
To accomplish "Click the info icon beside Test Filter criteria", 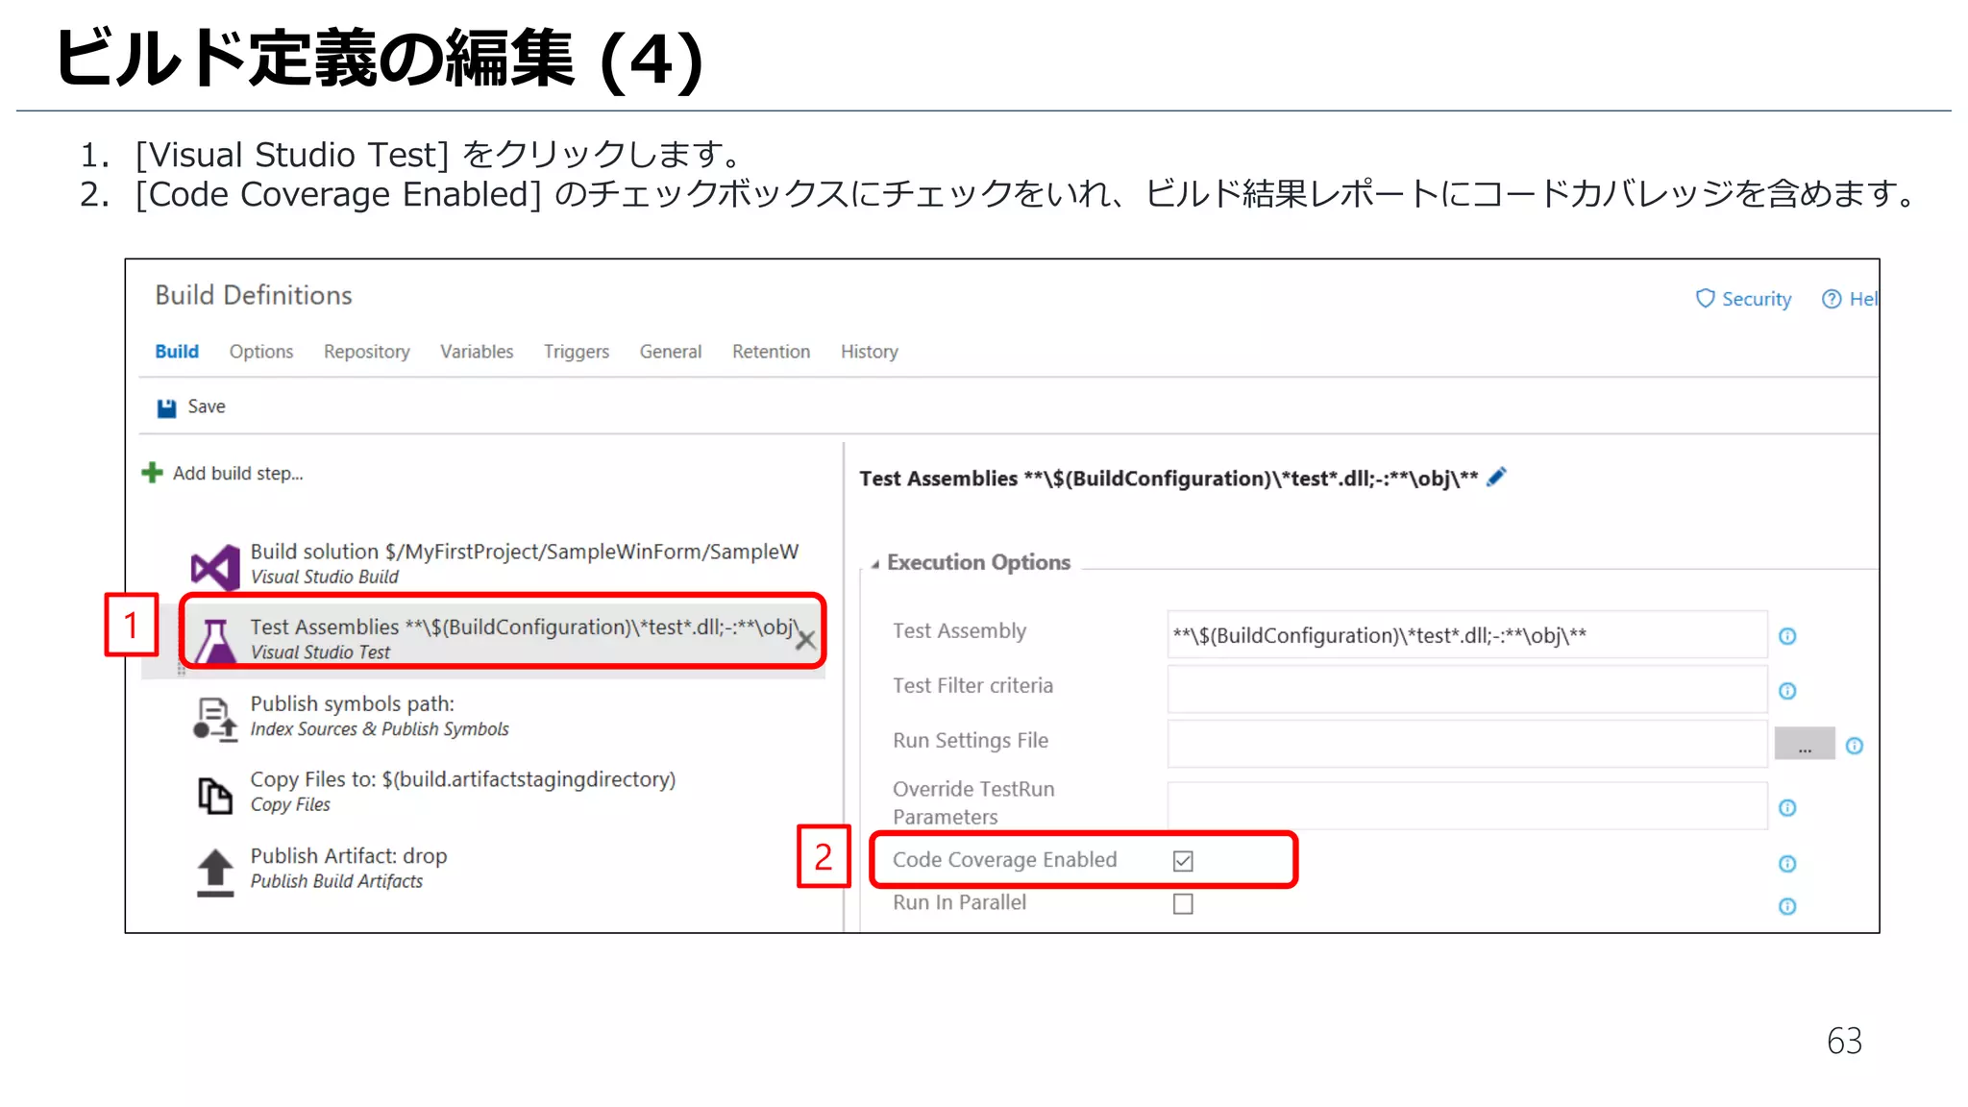I will [x=1787, y=691].
